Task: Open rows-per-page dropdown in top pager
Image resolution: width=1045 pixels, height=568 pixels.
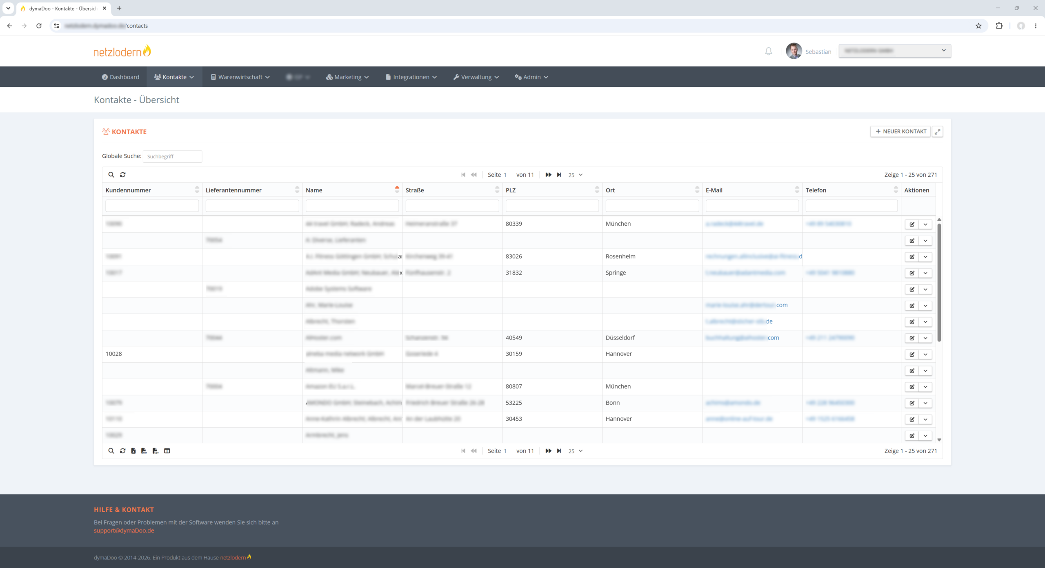Action: (576, 175)
